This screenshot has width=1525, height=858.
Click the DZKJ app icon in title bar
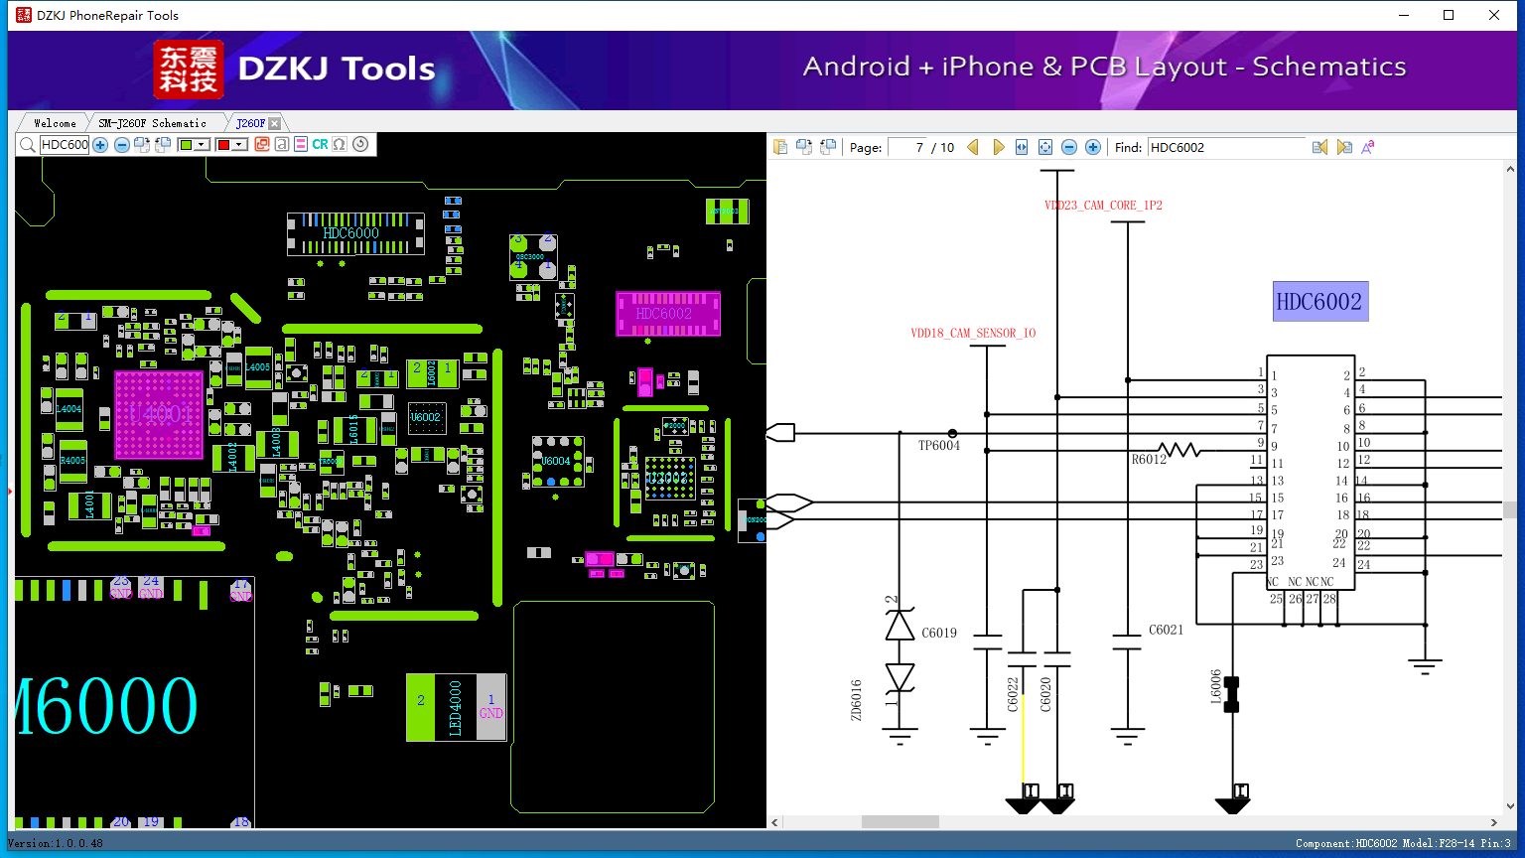23,15
